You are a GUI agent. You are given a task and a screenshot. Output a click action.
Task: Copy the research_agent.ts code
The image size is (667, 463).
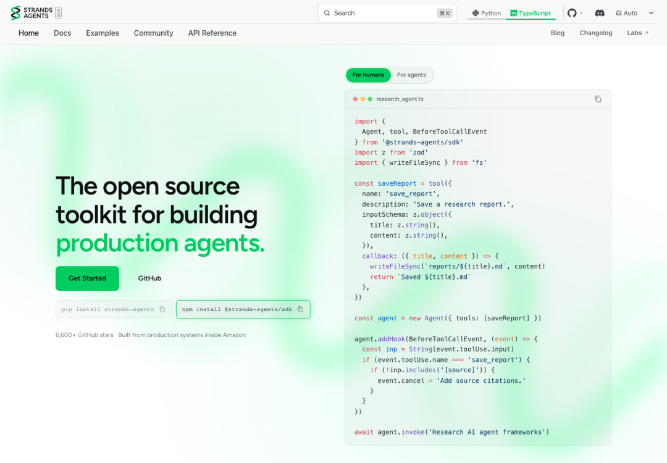pos(598,99)
